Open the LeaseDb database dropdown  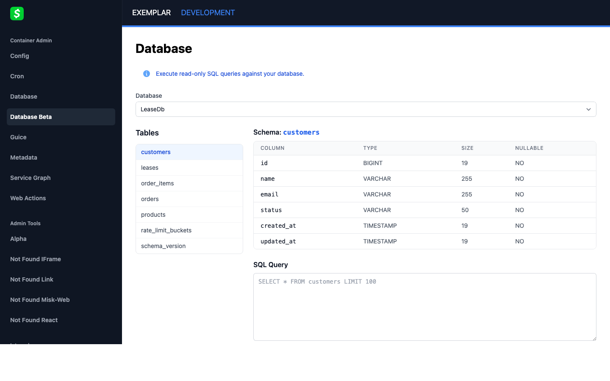pos(366,109)
